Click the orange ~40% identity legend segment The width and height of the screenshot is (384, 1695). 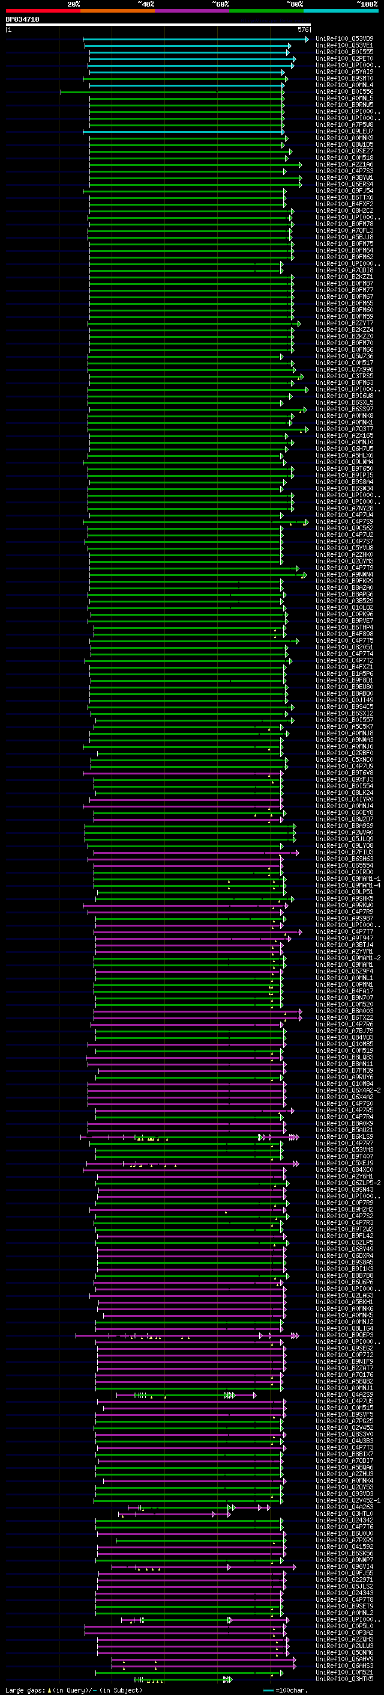(118, 11)
